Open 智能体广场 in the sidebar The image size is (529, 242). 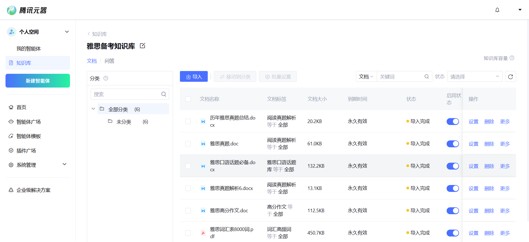[x=28, y=122]
